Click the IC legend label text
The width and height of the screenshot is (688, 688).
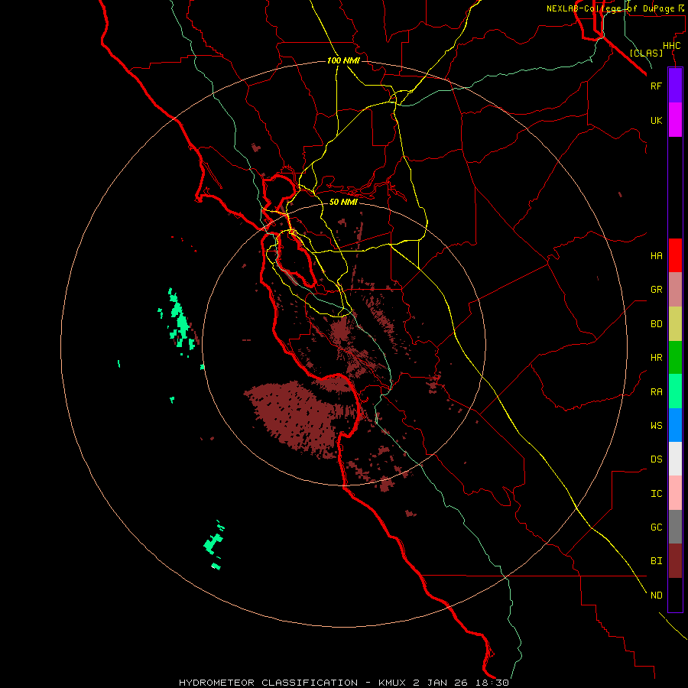(657, 494)
